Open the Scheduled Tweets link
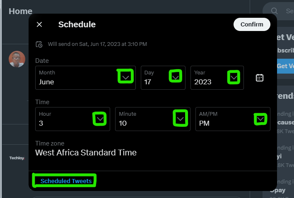 point(66,181)
